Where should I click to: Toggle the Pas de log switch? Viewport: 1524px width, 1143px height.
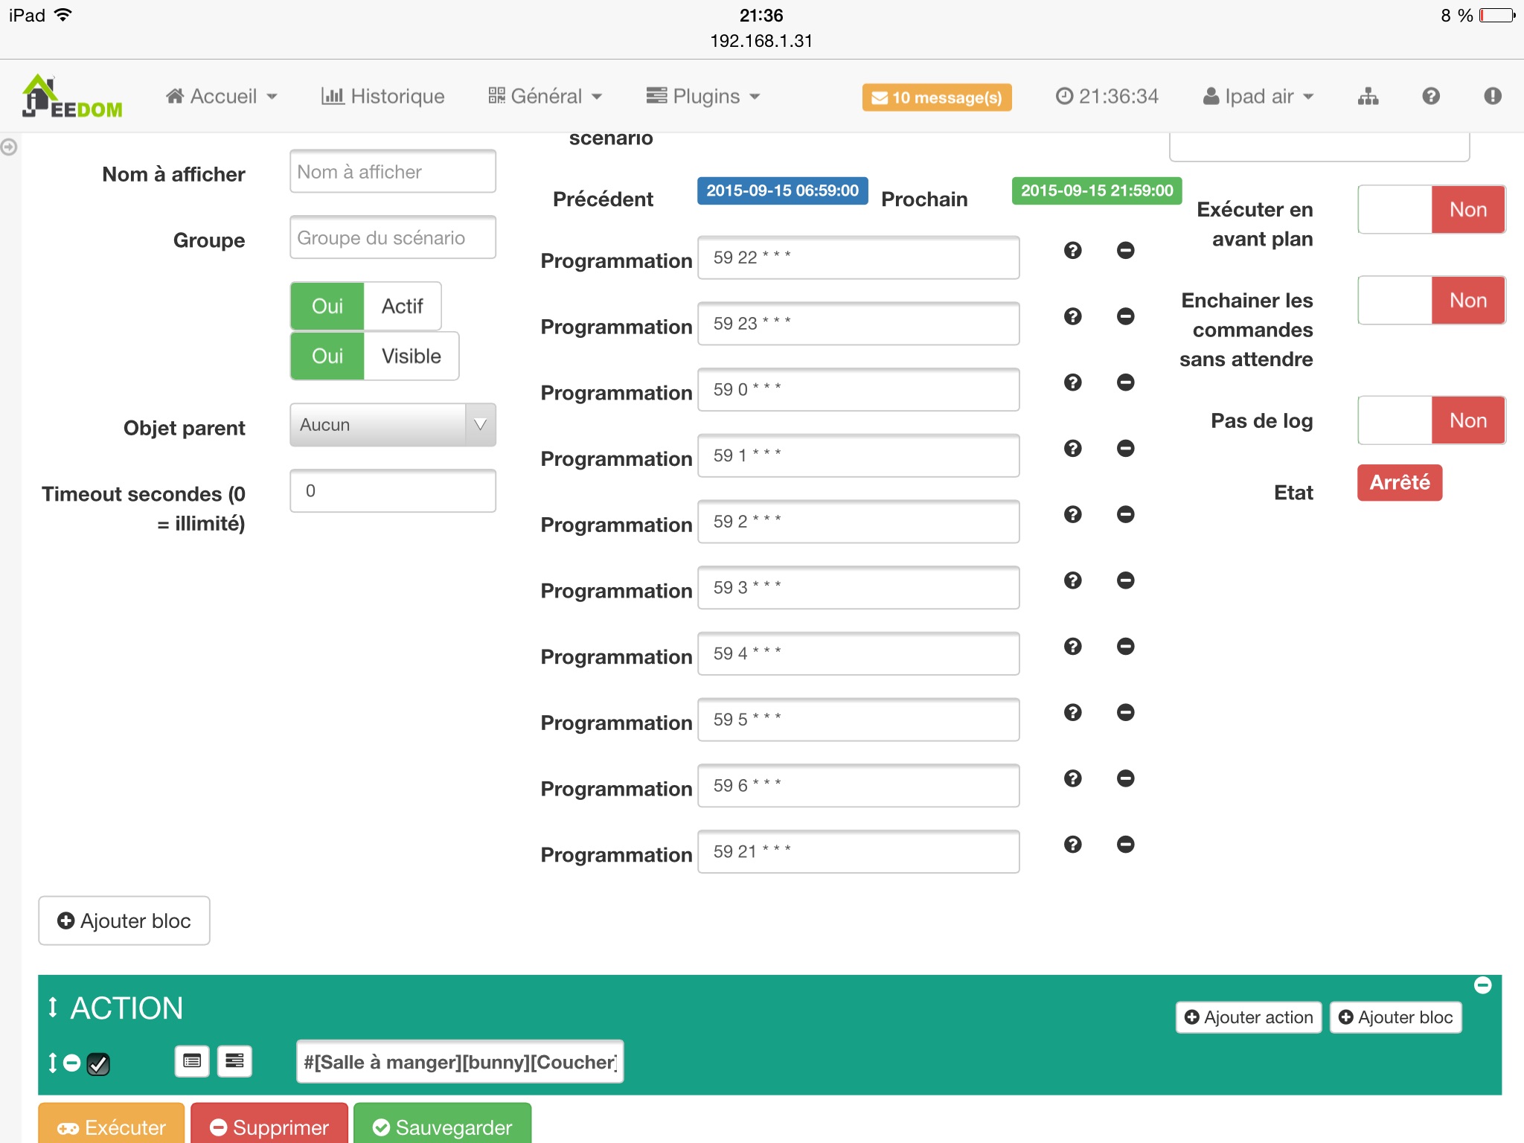point(1432,420)
